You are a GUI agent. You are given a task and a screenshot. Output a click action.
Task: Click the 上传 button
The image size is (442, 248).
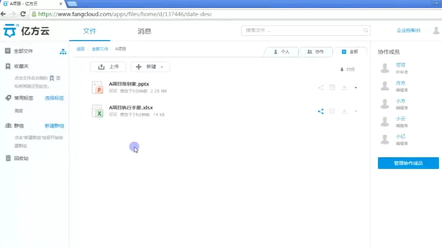(108, 67)
